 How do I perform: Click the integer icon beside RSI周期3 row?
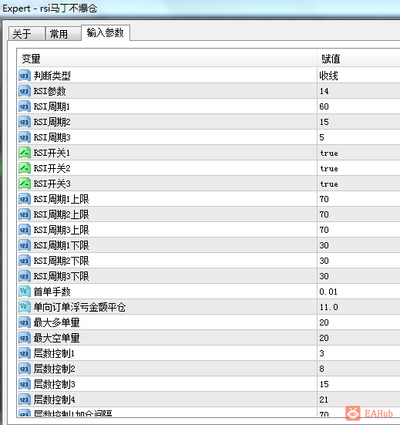point(25,137)
